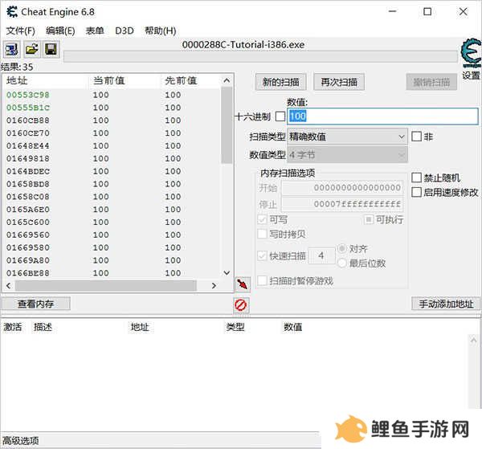Toggle the 十六进制 checkbox
Image resolution: width=482 pixels, height=449 pixels.
[x=280, y=116]
